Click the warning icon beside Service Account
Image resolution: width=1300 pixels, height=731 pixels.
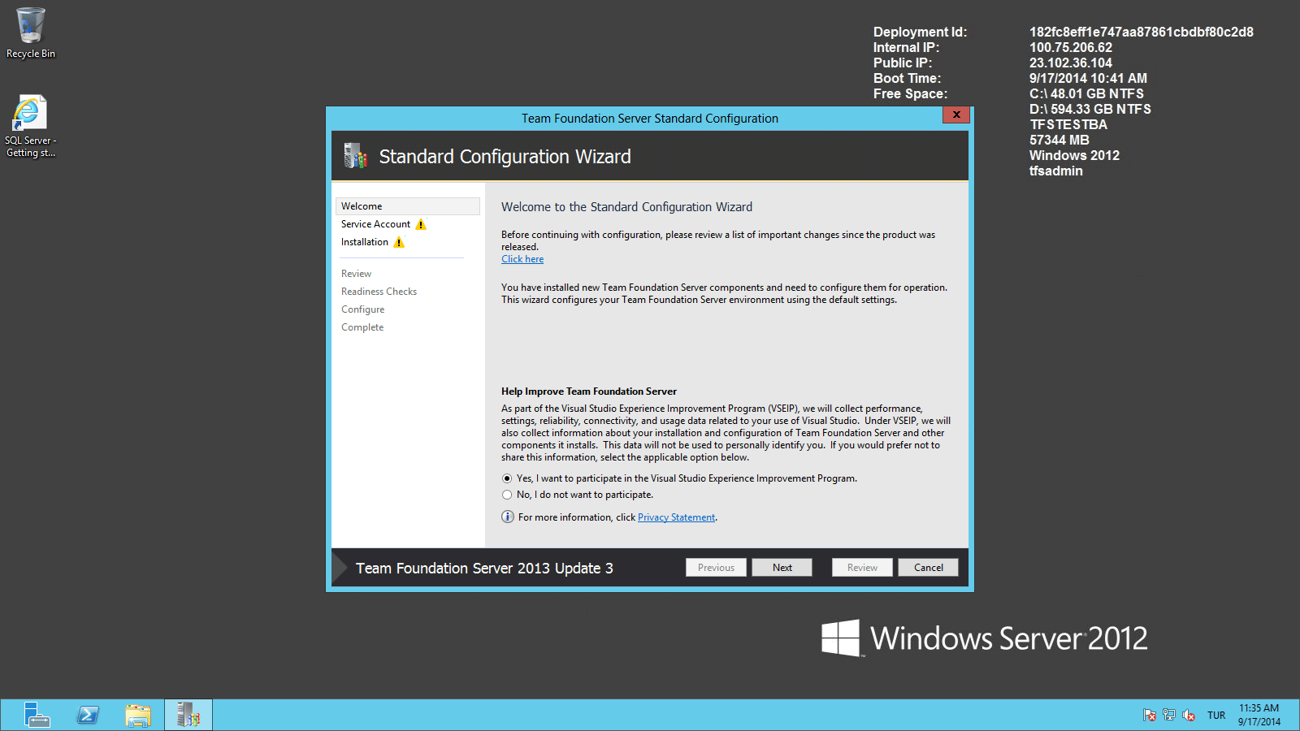click(421, 224)
